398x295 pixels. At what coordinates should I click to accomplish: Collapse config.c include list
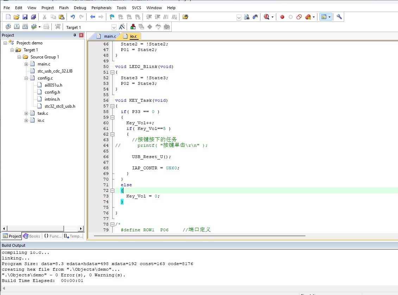(x=26, y=78)
